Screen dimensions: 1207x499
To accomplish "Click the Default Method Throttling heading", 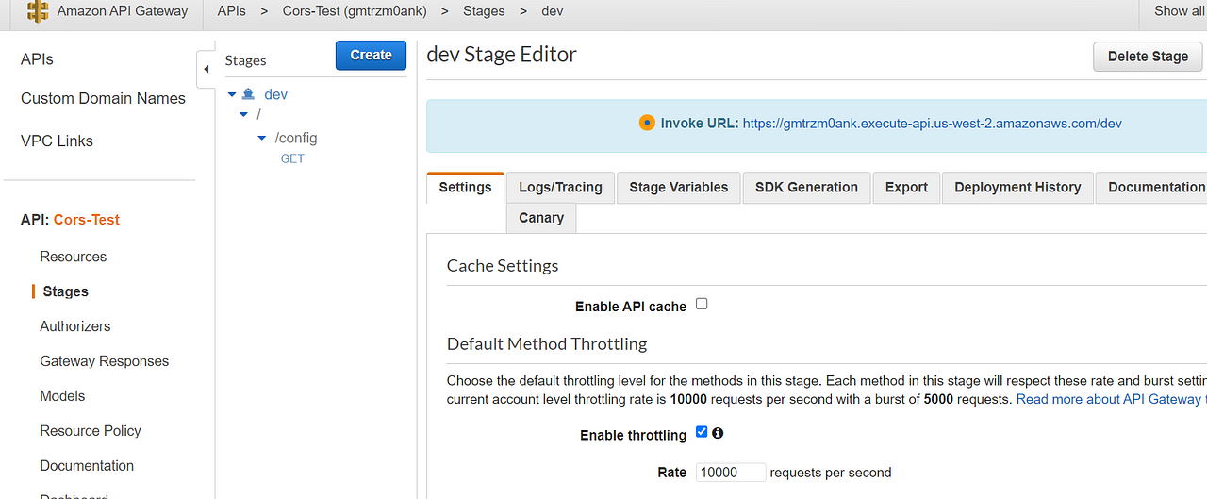I will coord(547,343).
